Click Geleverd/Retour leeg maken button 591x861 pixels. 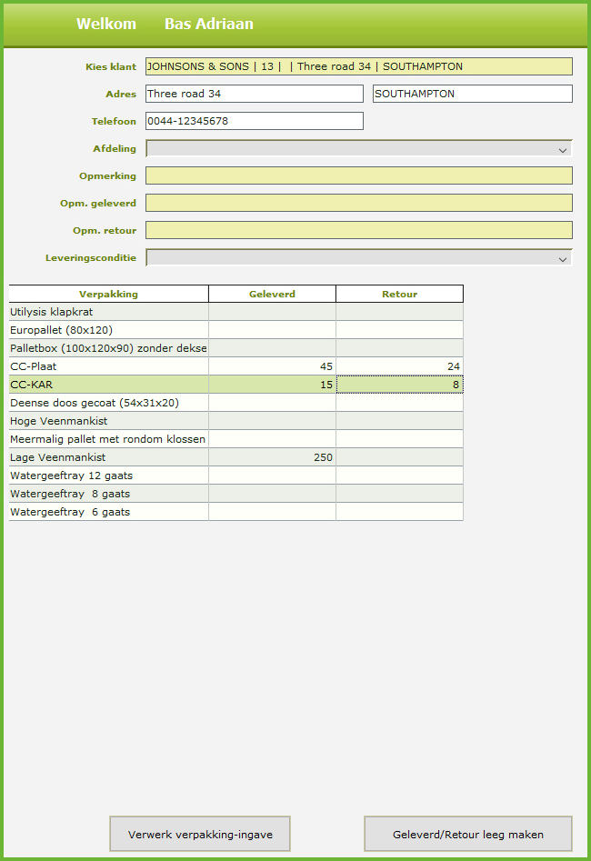tap(468, 834)
